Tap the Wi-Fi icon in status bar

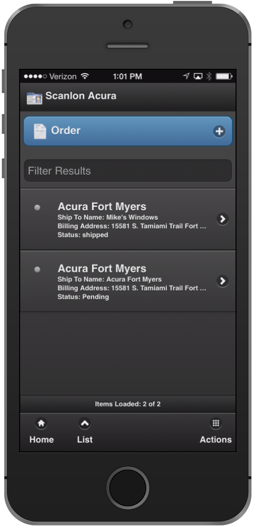[85, 77]
